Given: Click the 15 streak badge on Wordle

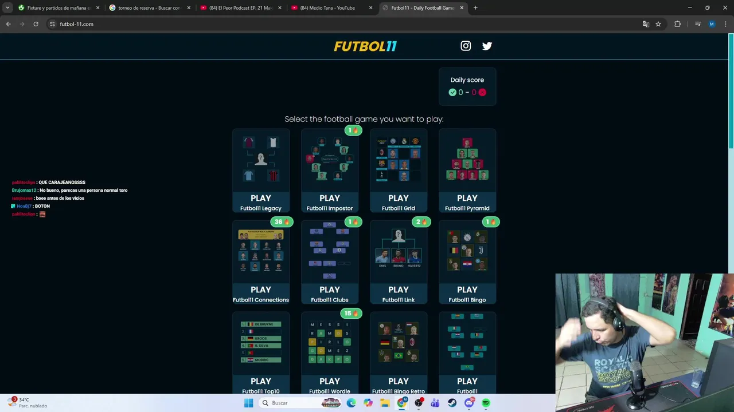Looking at the screenshot, I should coord(350,313).
